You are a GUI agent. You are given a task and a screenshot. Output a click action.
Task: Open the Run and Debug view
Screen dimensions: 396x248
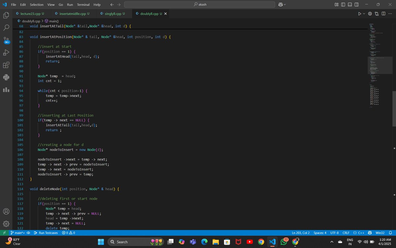[6, 52]
